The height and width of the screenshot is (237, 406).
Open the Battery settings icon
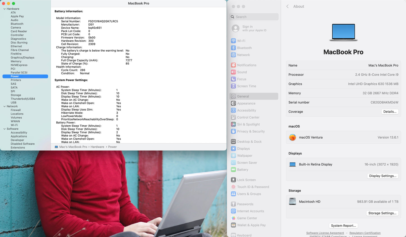click(233, 170)
